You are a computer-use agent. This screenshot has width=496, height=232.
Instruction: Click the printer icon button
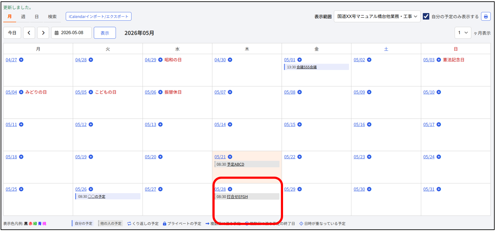(486, 16)
